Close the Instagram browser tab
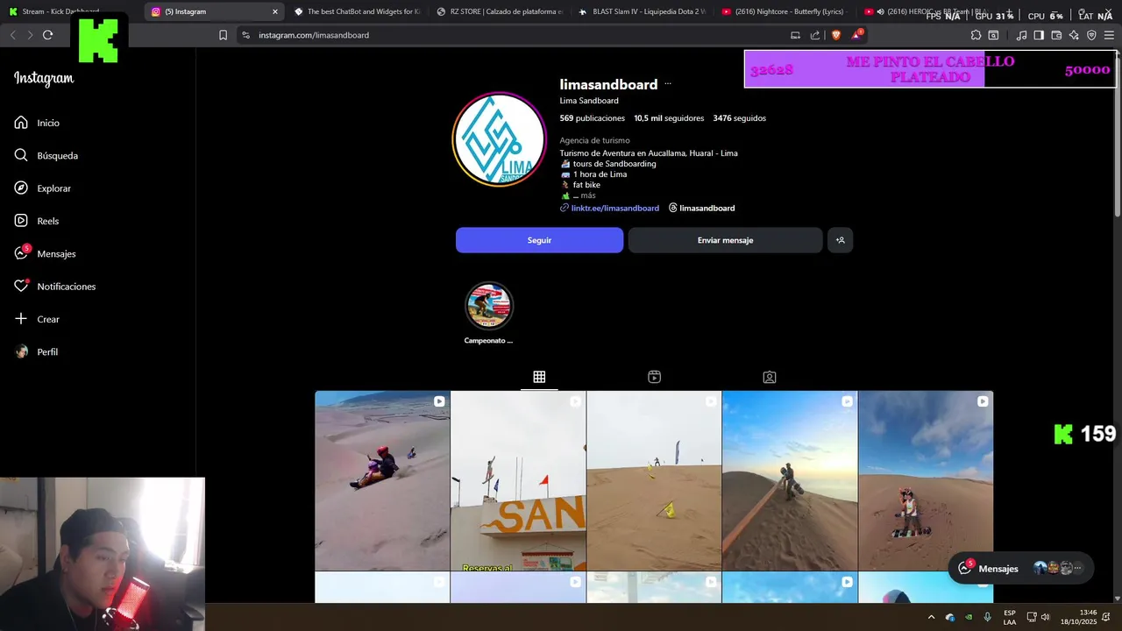Screen dimensions: 1122x631 [274, 11]
